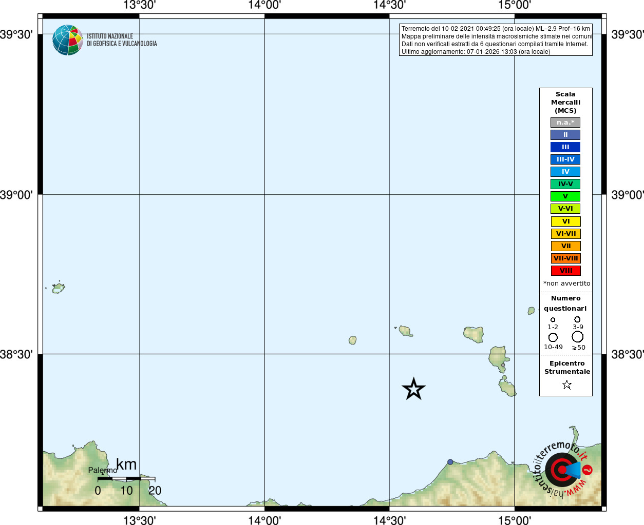The height and width of the screenshot is (525, 644).
Task: Click the 'Epicentro Strumentale' legend label
Action: click(567, 368)
